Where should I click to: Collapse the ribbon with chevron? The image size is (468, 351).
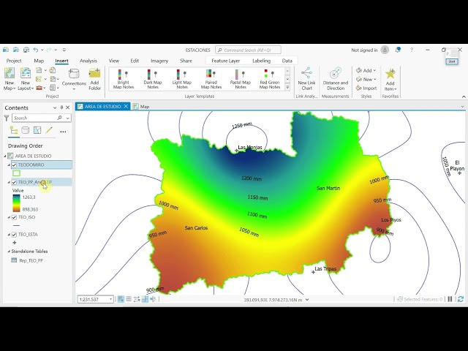tap(464, 97)
